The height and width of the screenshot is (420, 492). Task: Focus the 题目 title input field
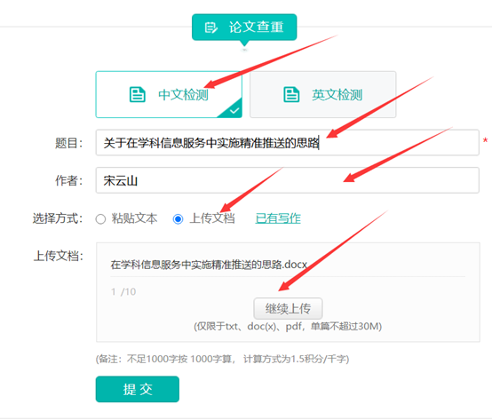click(288, 143)
